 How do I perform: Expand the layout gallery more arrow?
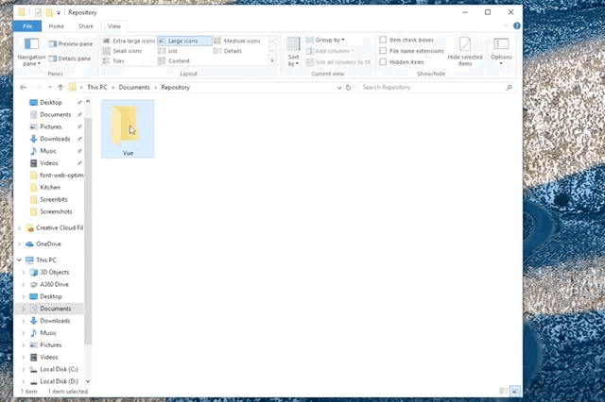(272, 60)
